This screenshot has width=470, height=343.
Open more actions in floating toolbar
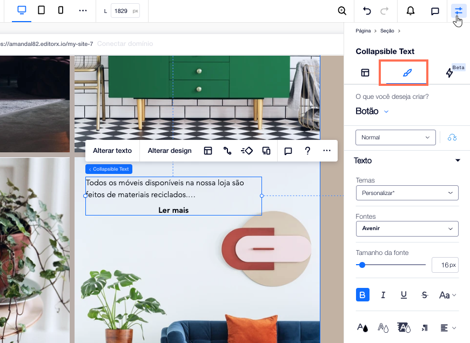coord(327,151)
